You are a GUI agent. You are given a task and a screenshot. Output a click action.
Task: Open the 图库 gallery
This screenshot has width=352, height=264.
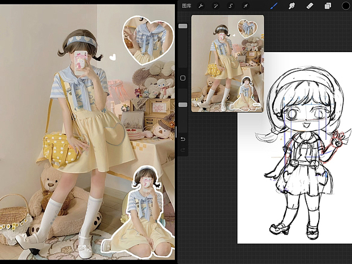click(186, 6)
